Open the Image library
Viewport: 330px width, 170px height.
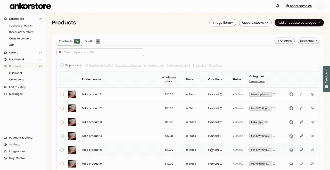223,23
